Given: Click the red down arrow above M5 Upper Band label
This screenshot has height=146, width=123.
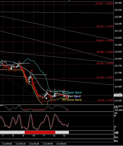Looking at the screenshot, I should tap(64, 90).
